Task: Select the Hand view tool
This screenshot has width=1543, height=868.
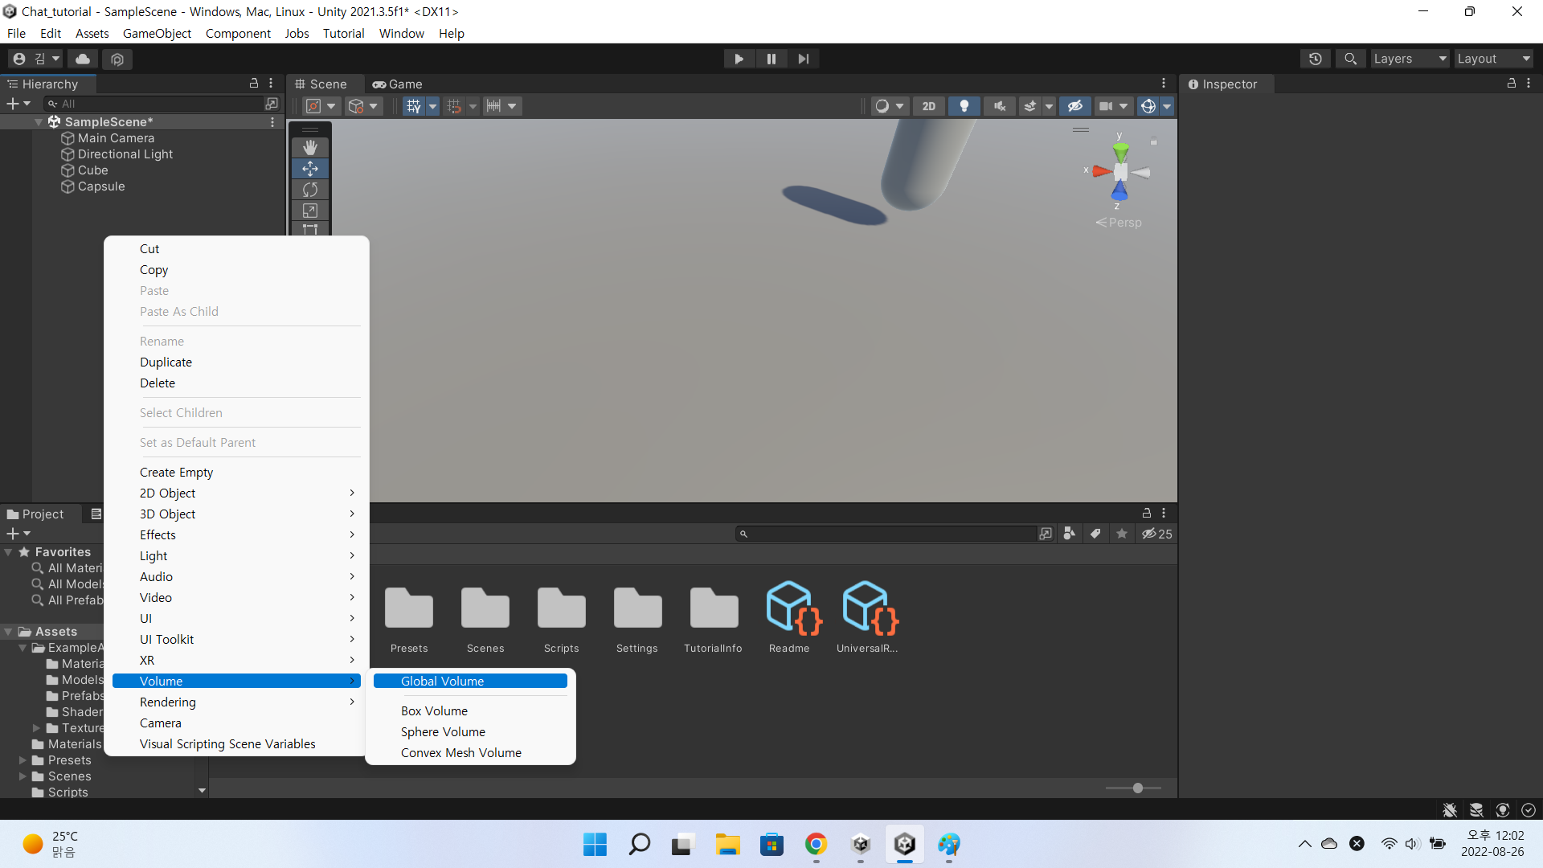Action: [310, 148]
